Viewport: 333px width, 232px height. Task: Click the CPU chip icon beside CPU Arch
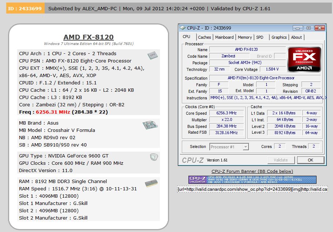click(153, 55)
